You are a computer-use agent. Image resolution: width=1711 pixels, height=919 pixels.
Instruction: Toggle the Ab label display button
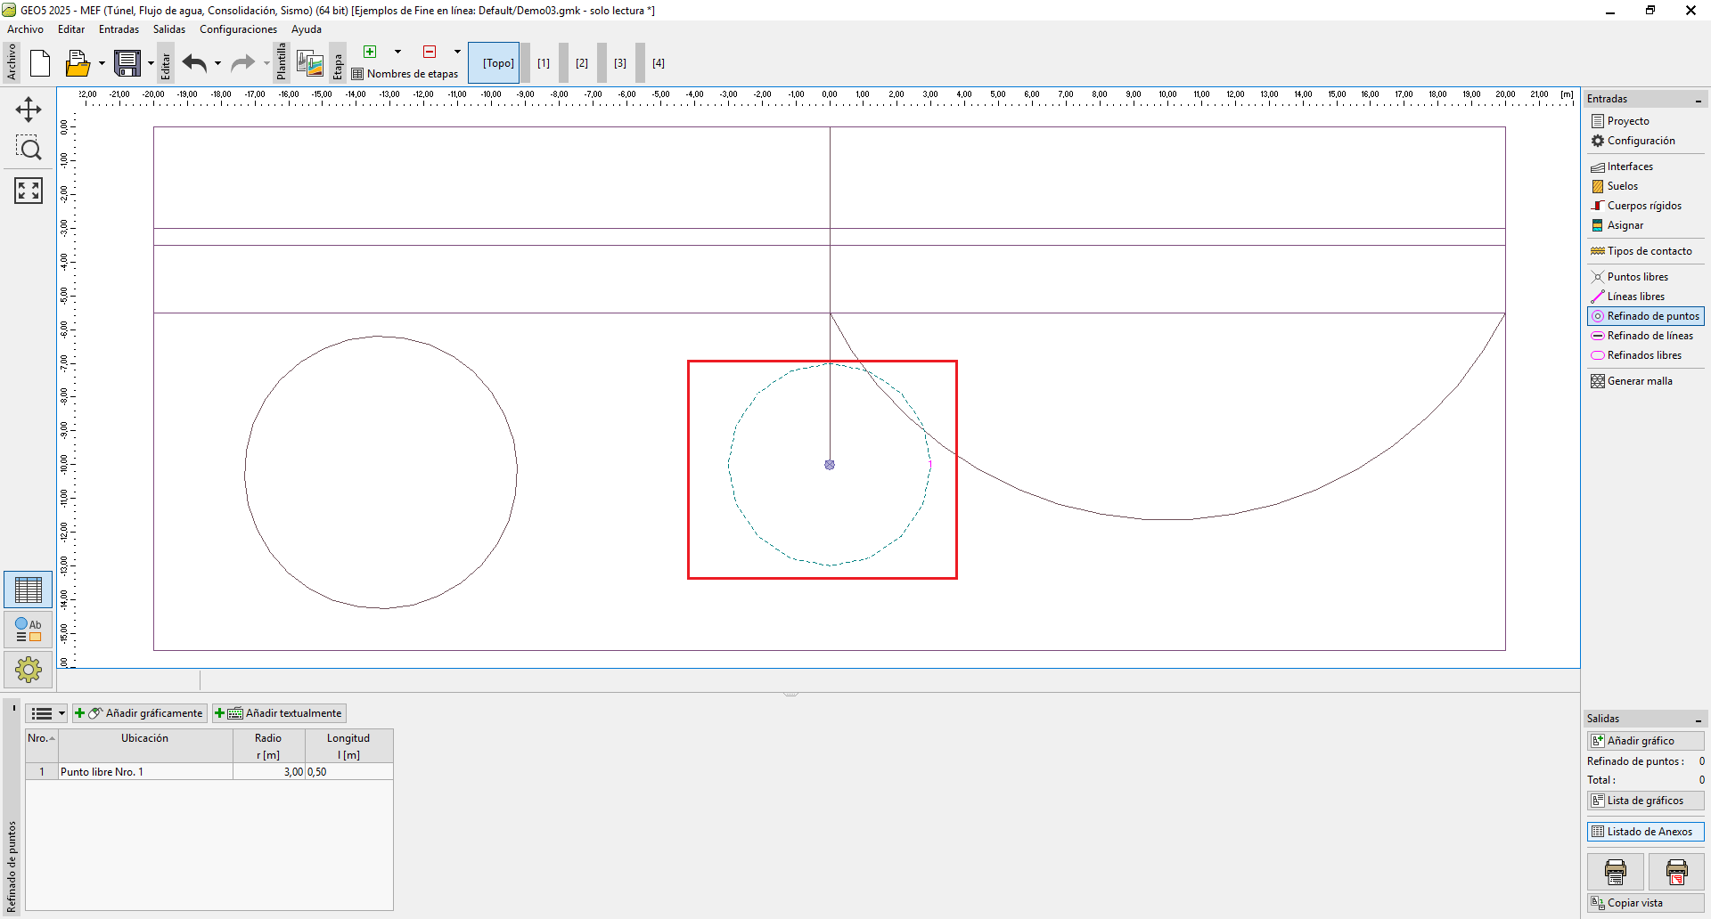[x=29, y=630]
